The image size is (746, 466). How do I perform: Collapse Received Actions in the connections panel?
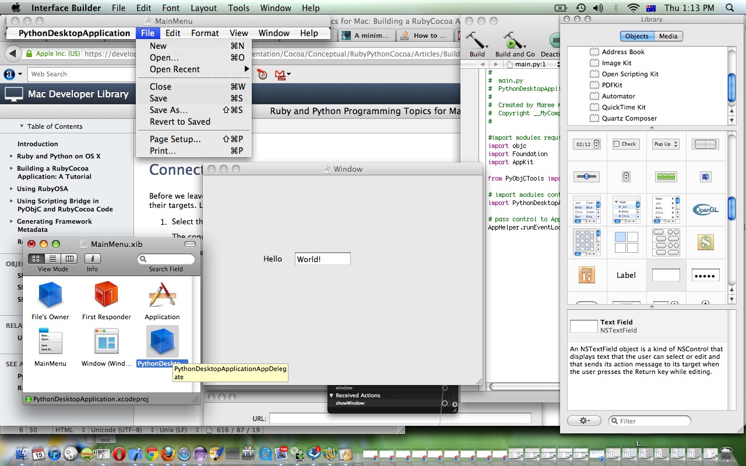[332, 395]
